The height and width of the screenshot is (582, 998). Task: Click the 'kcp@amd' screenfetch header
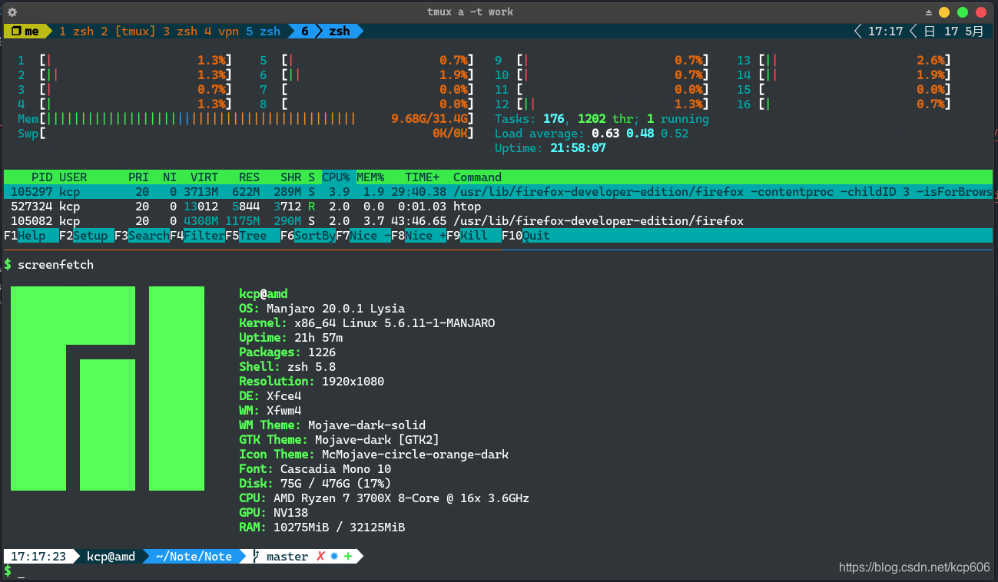click(263, 294)
